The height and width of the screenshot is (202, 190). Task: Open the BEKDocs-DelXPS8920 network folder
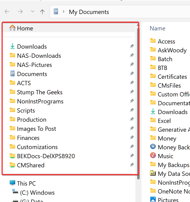click(46, 156)
